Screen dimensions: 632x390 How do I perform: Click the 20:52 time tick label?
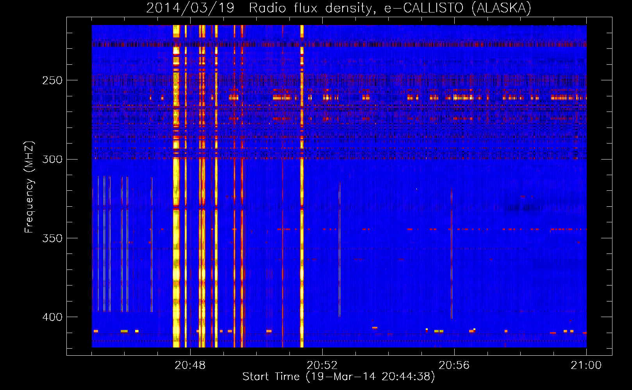tap(322, 365)
